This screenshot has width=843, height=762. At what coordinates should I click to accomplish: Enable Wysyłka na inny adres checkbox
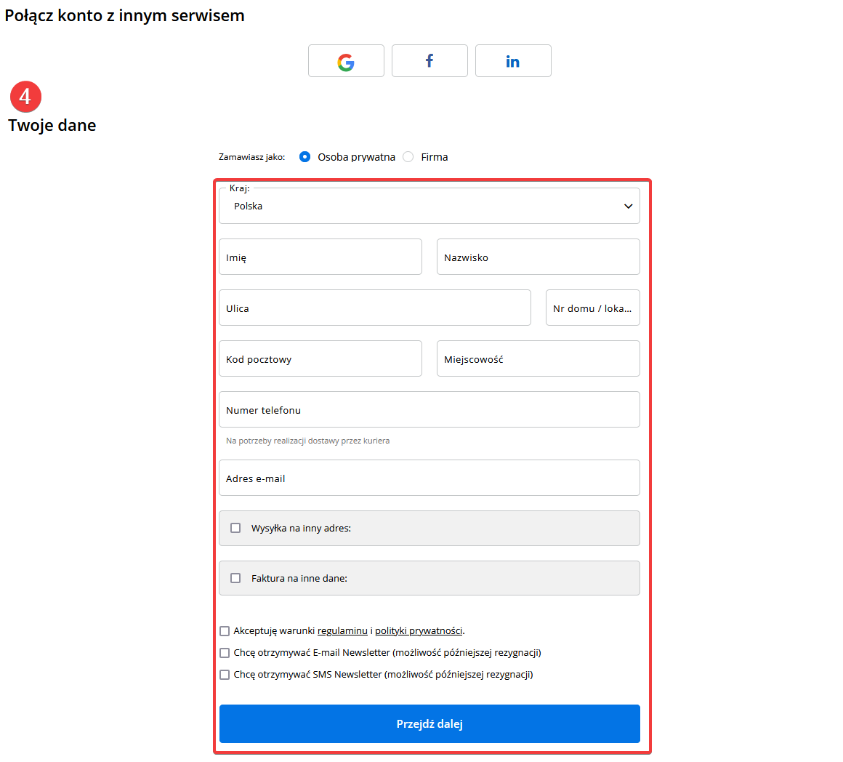[x=235, y=528]
